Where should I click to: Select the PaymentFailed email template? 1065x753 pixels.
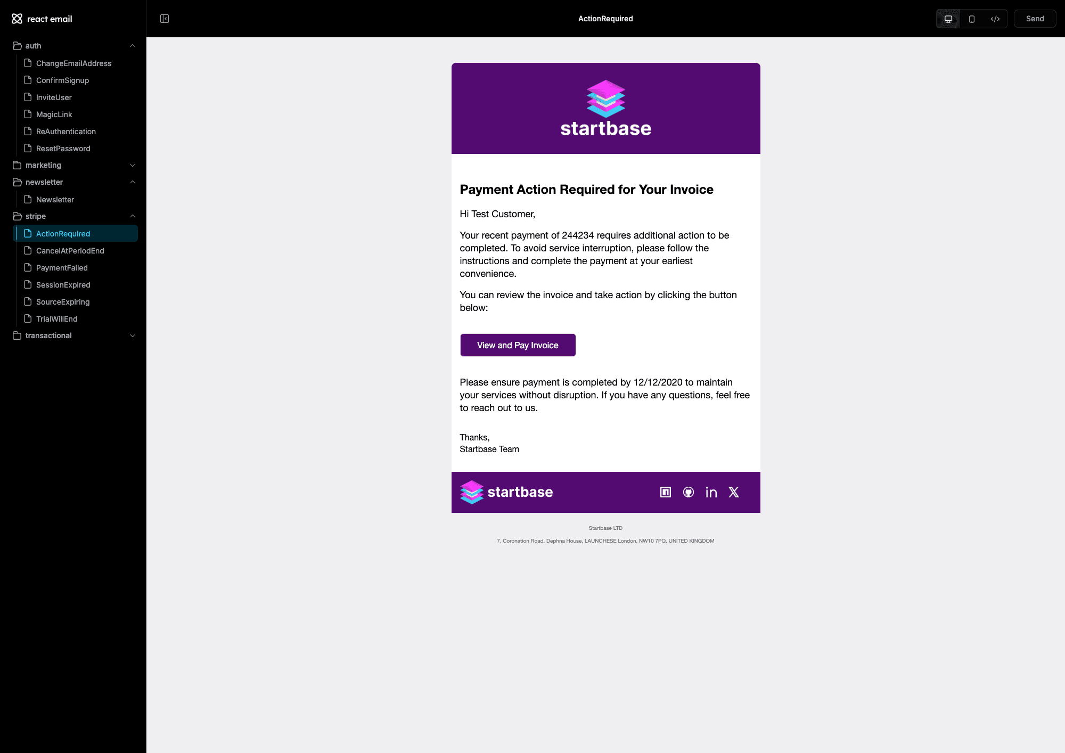62,267
